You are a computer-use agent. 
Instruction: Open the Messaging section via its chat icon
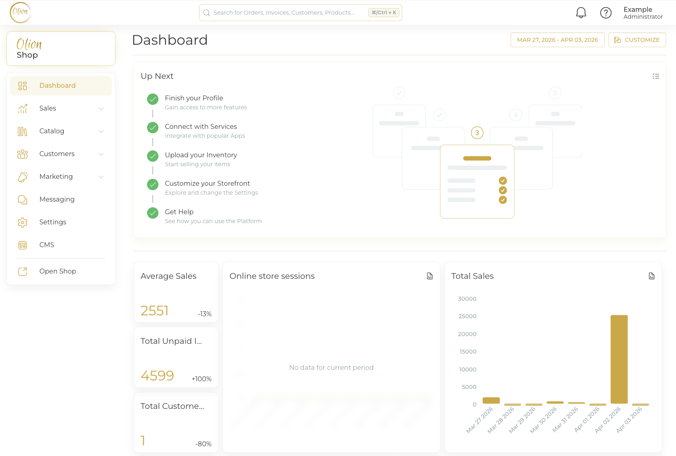click(x=22, y=200)
